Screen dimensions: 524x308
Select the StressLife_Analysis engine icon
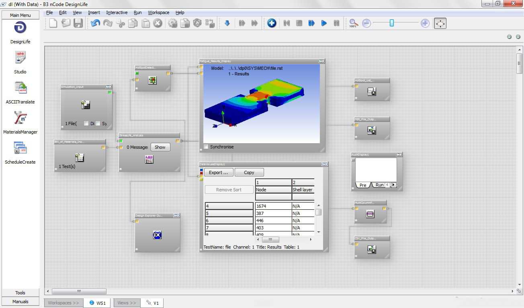pos(149,159)
